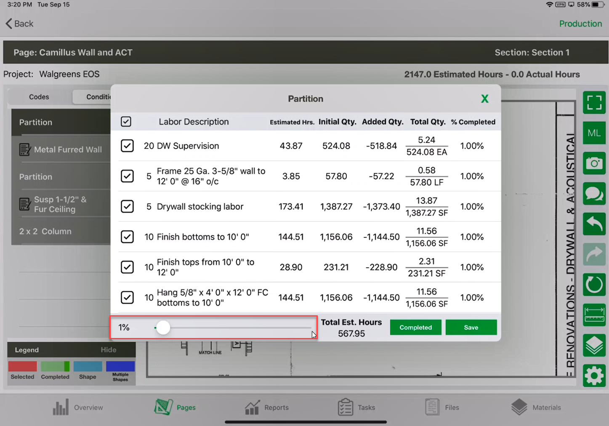
Task: Click the percent completed slider handle
Action: pyautogui.click(x=163, y=328)
